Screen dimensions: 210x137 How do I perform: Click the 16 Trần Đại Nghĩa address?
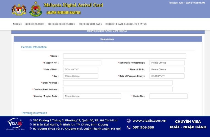[70, 125]
